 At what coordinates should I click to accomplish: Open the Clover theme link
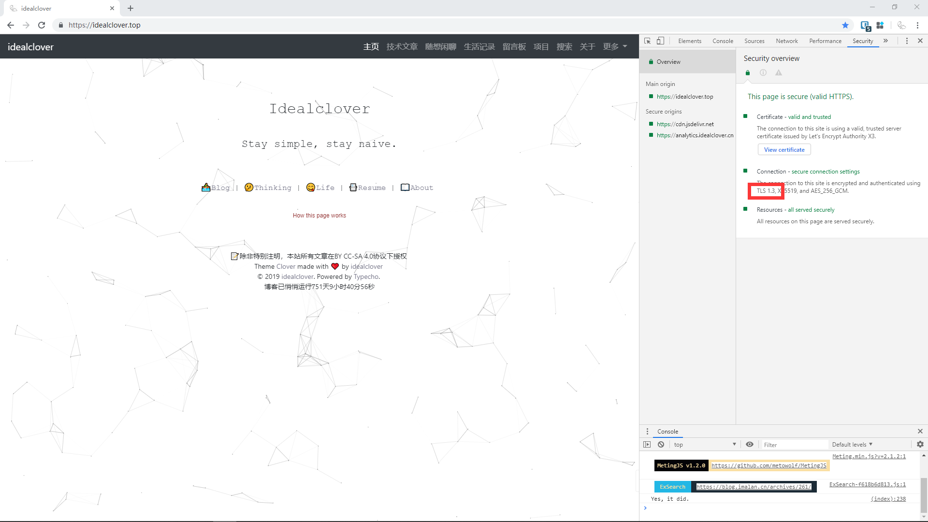point(286,267)
